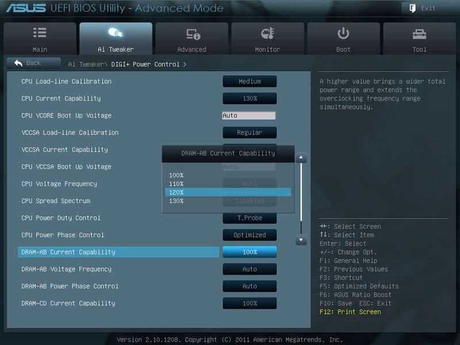460x345 pixels.
Task: Open the Advanced tab
Action: (192, 39)
